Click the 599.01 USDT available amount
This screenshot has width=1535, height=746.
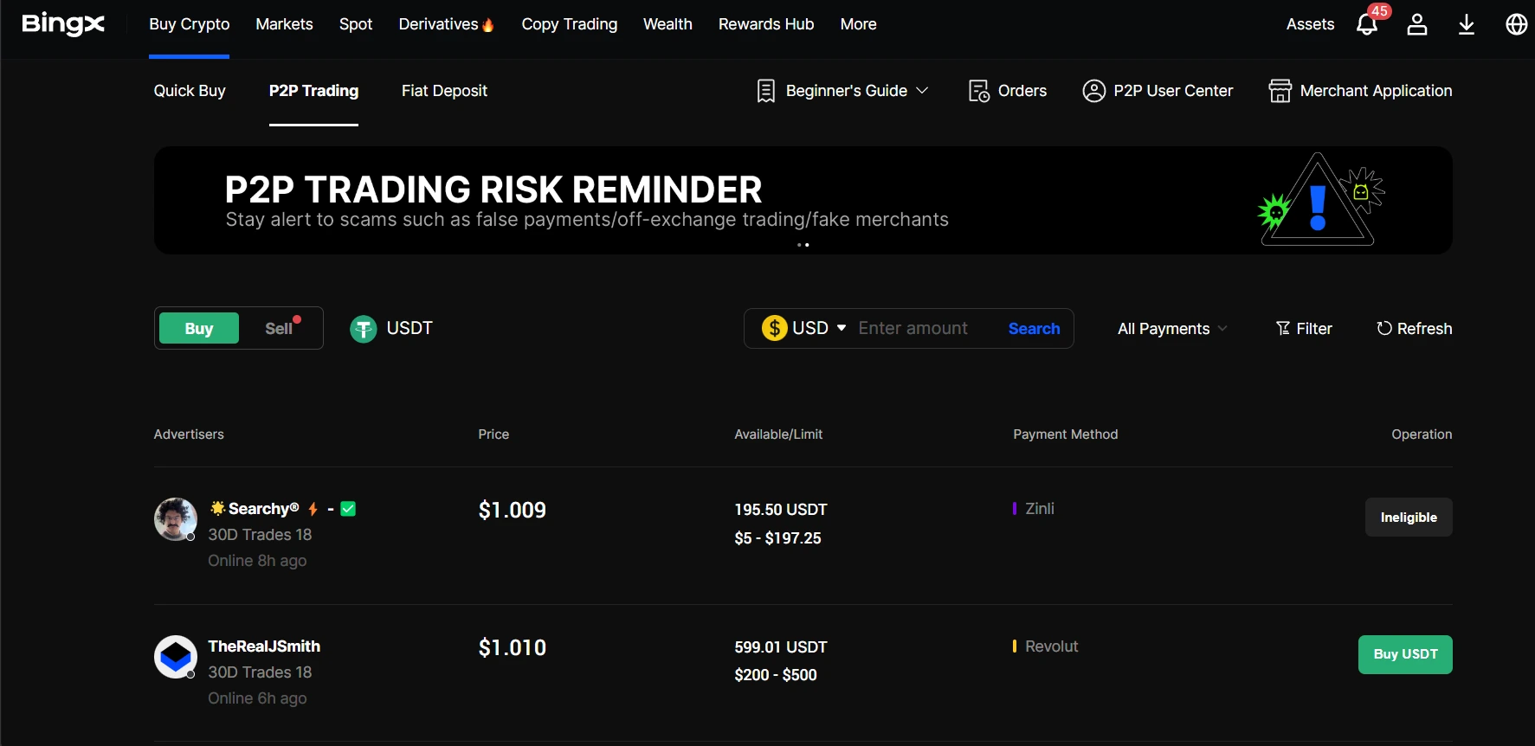781,647
